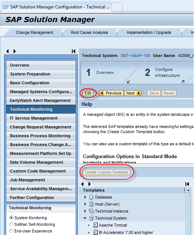Open Managed Systems Configuration item
The width and height of the screenshot is (194, 235).
pos(41,92)
